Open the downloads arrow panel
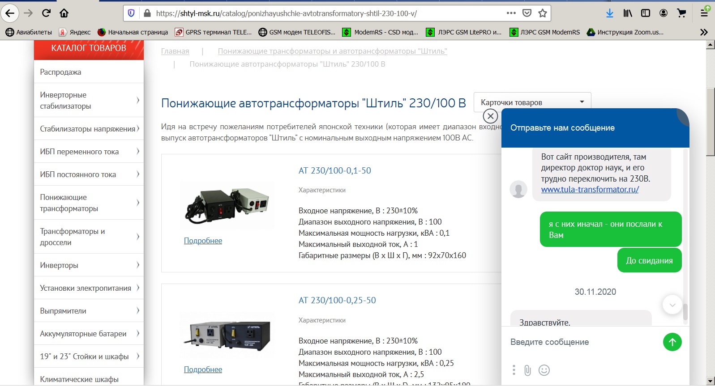Image resolution: width=715 pixels, height=386 pixels. (610, 13)
